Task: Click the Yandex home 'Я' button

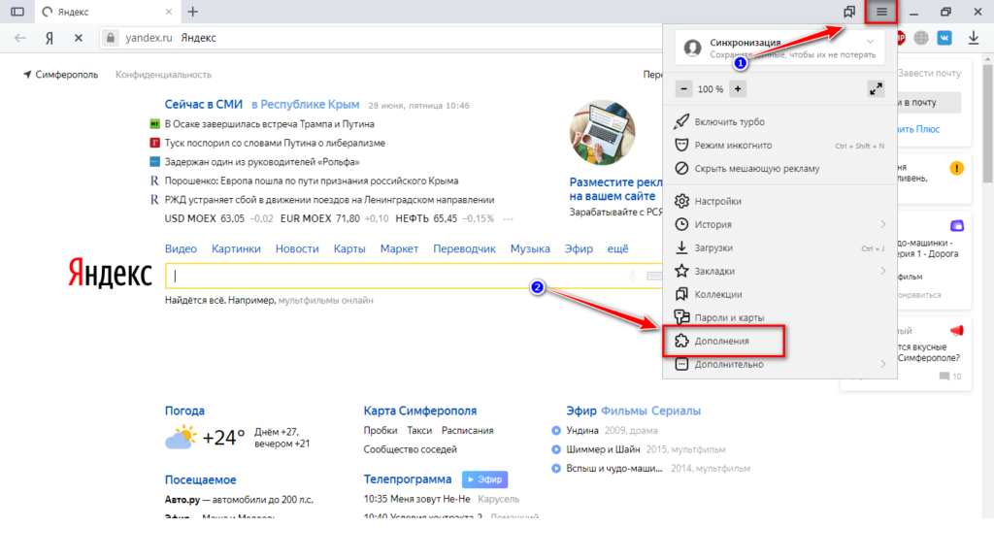Action: pos(50,38)
